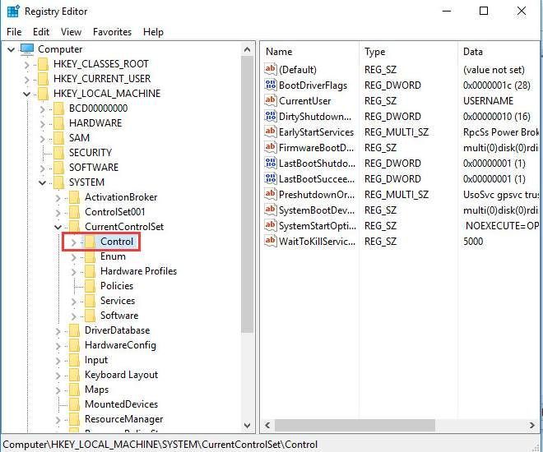The width and height of the screenshot is (543, 452).
Task: Click the HKEY_CLASSES_ROOT folder icon
Action: pyautogui.click(x=43, y=64)
